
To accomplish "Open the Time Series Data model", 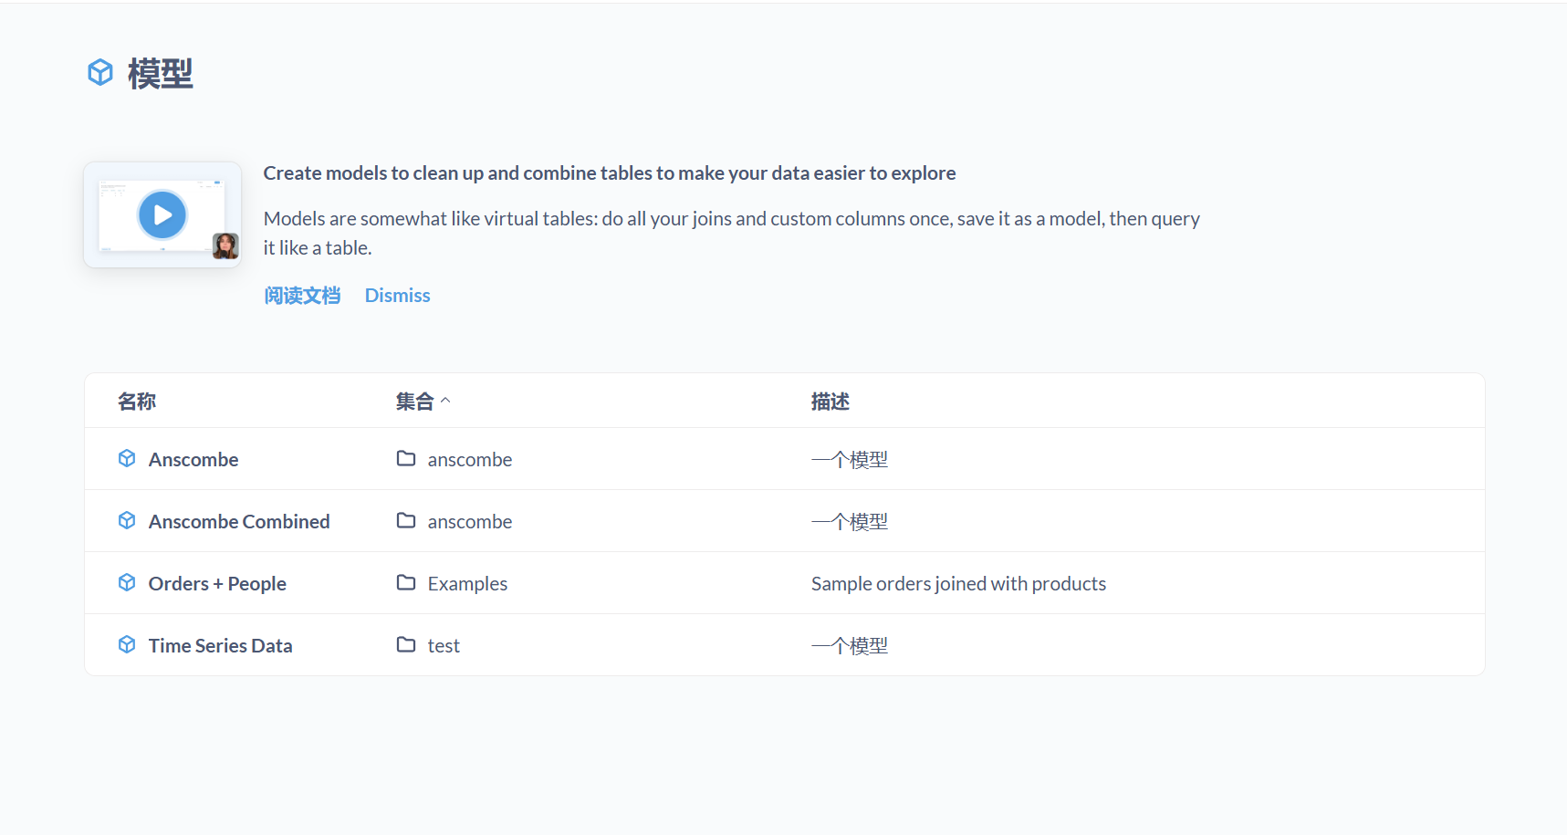I will 220,645.
